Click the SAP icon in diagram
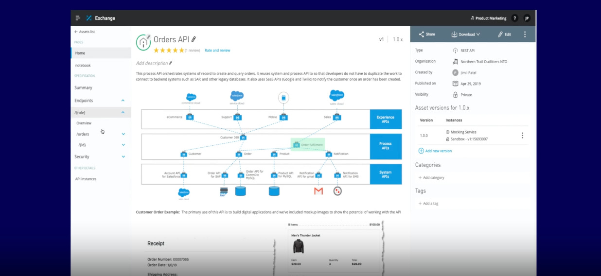The width and height of the screenshot is (601, 276). 224,191
